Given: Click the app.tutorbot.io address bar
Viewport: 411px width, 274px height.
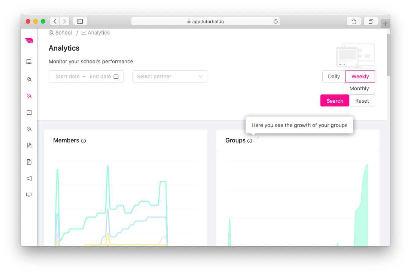Looking at the screenshot, I should click(206, 21).
